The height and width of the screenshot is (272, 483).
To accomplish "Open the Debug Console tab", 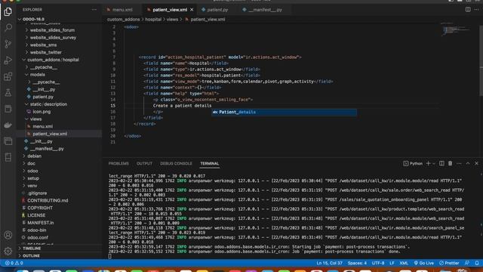I will coord(176,163).
